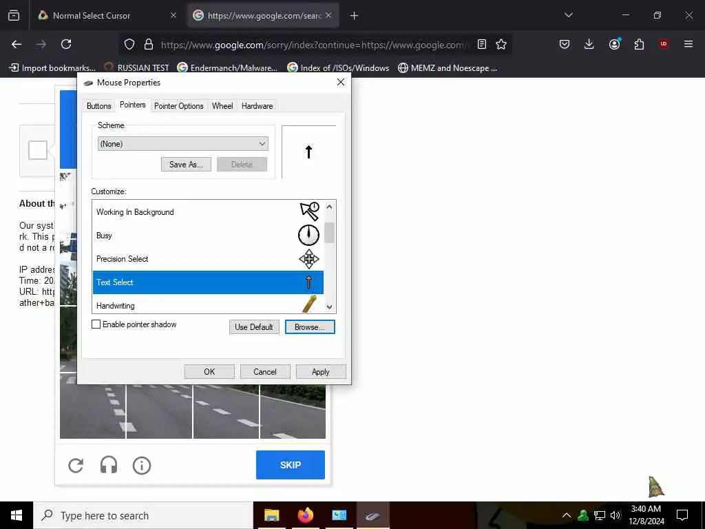This screenshot has height=529, width=705.
Task: Get an audio captcha challenge
Action: tap(109, 465)
